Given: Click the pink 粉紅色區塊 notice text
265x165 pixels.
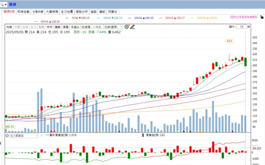Looking at the screenshot, I should tap(245, 17).
